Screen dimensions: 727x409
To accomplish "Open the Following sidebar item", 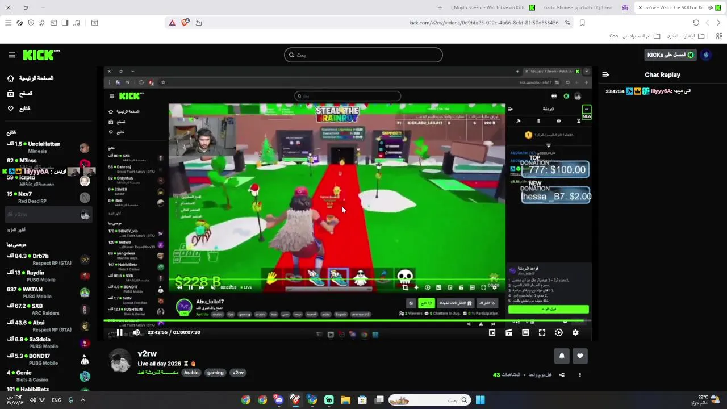I will 19,108.
